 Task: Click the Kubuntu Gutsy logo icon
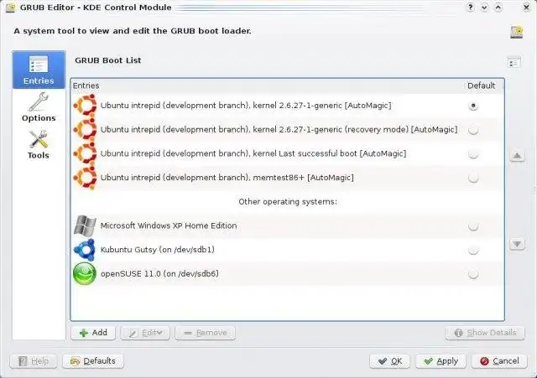pos(85,250)
